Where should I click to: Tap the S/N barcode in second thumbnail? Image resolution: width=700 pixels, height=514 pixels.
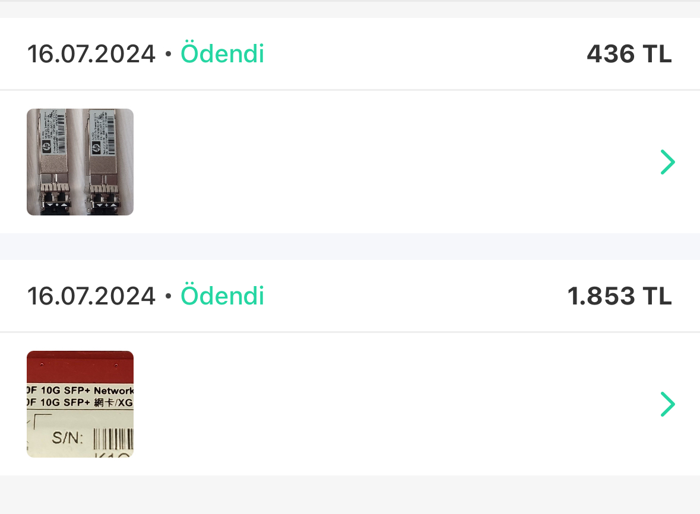(x=113, y=439)
